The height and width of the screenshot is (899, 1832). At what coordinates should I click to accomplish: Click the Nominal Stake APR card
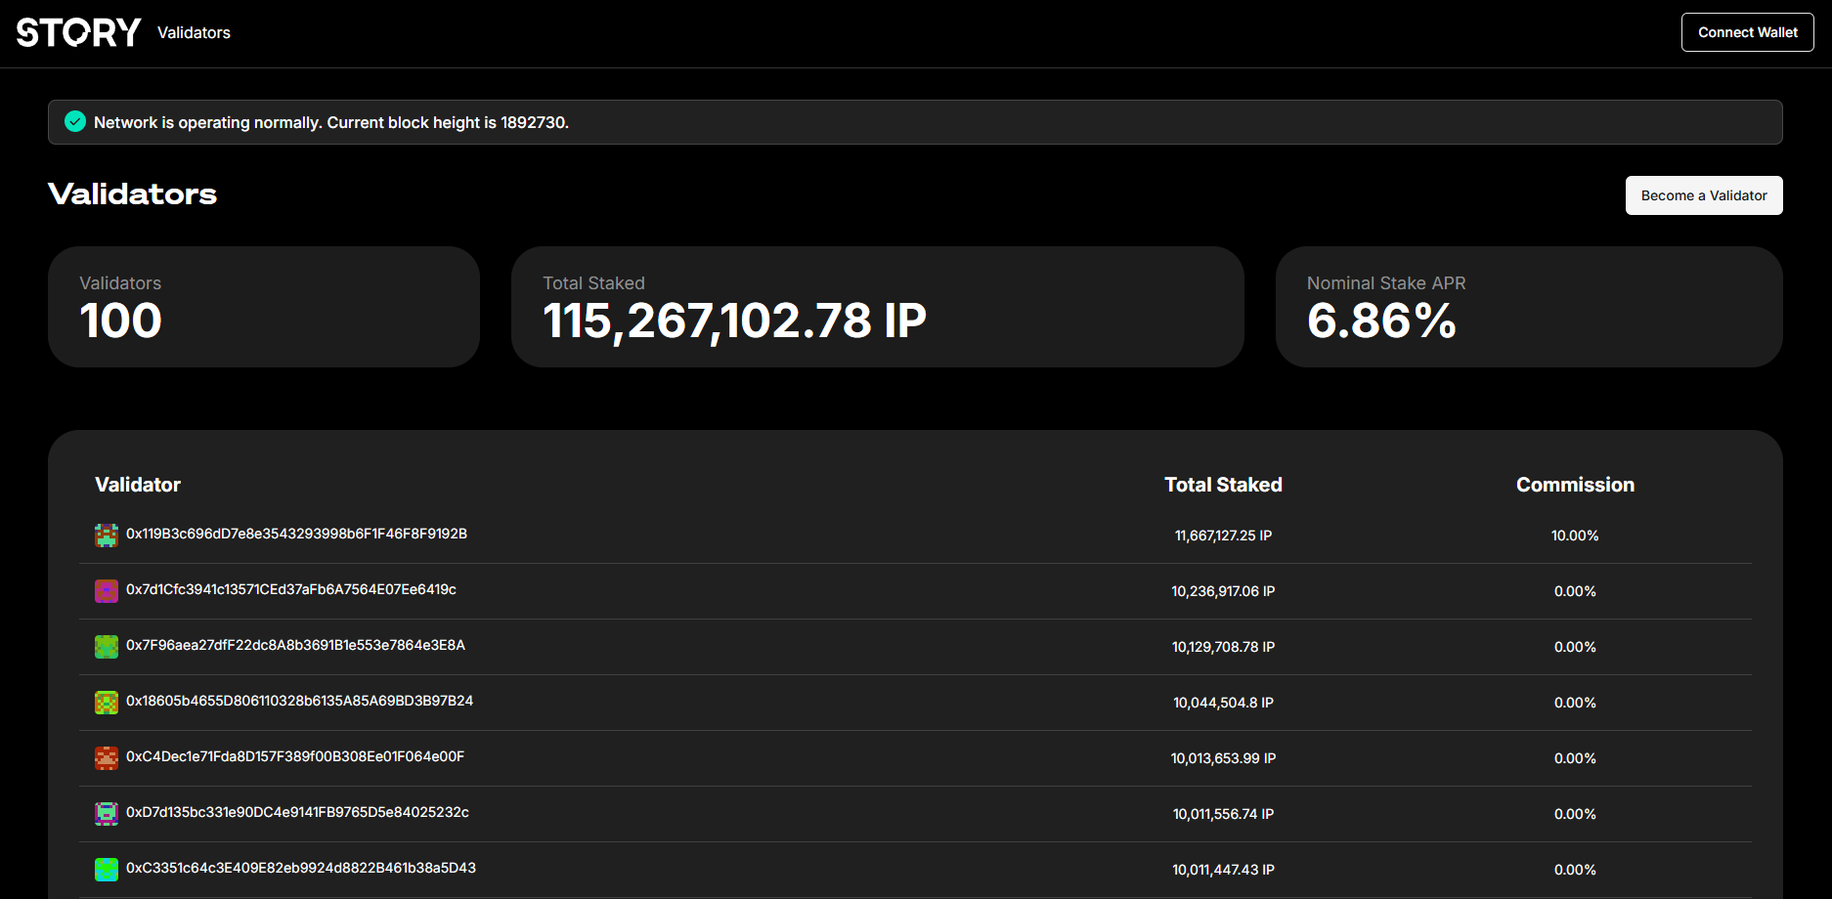point(1528,307)
